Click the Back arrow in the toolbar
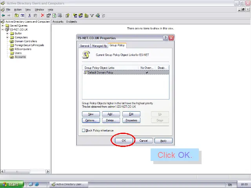Screen dimensions: 251x188 [3, 16]
